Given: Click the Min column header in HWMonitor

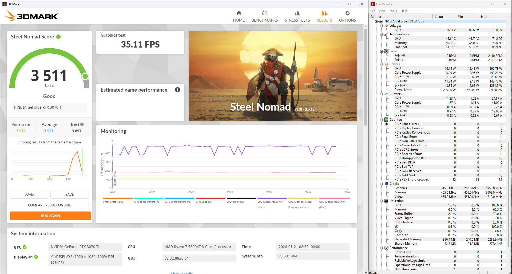Looking at the screenshot, I should pyautogui.click(x=467, y=17).
